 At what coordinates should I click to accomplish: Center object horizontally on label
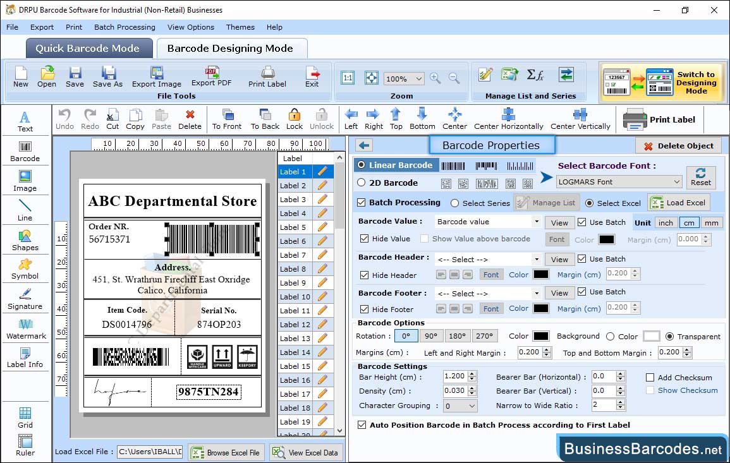point(508,119)
